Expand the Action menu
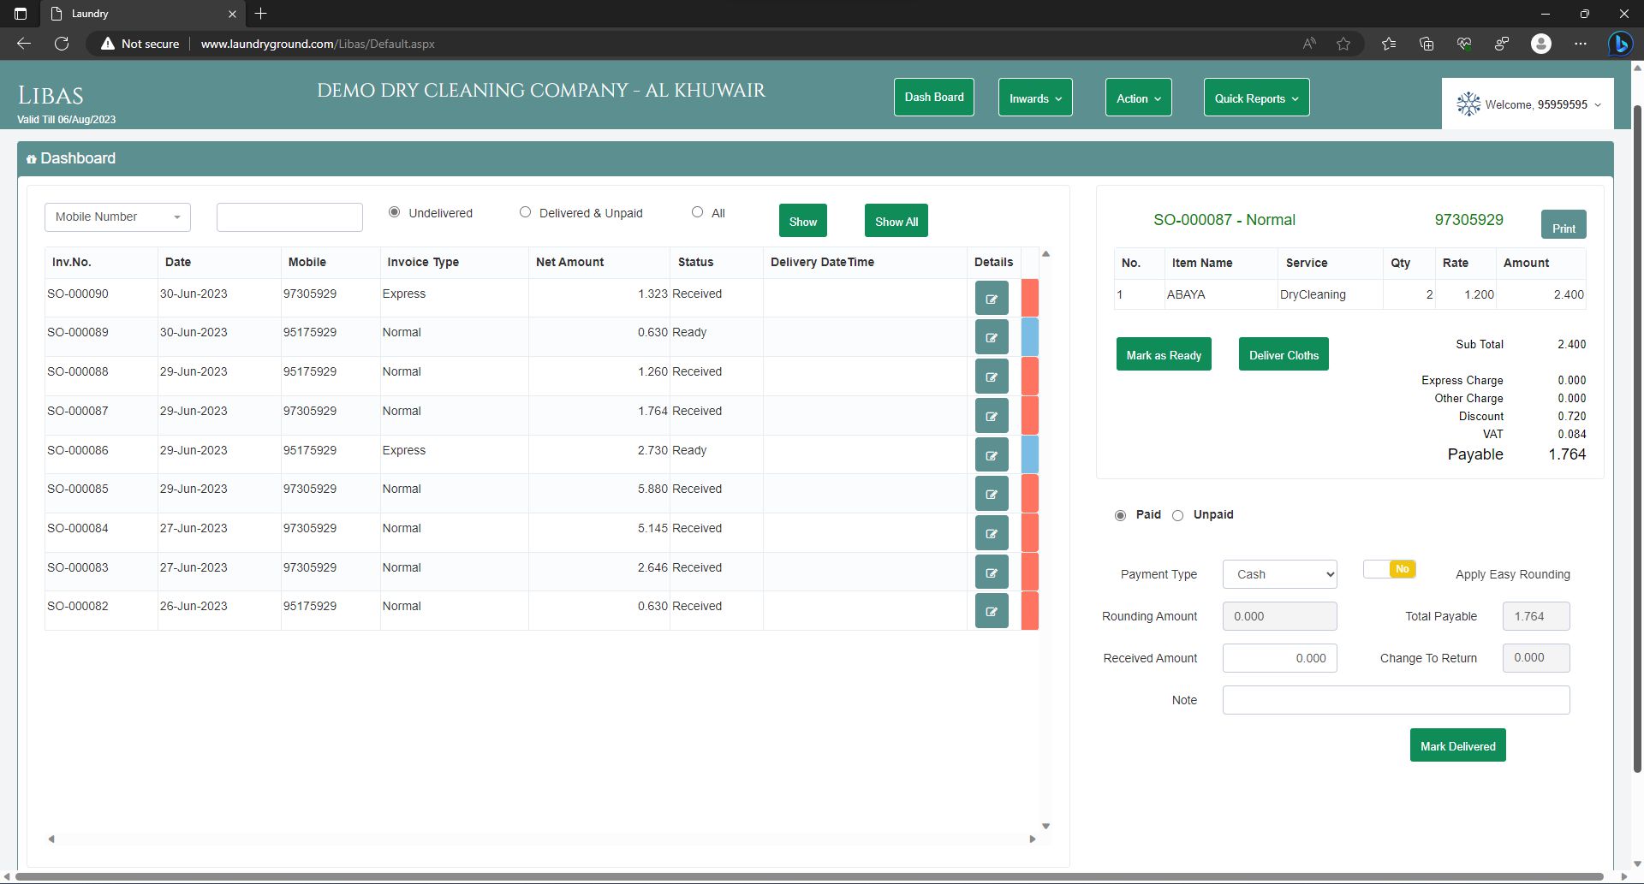 (1138, 98)
